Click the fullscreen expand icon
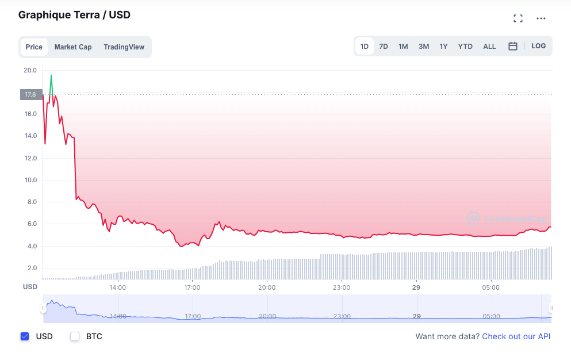 [x=518, y=18]
